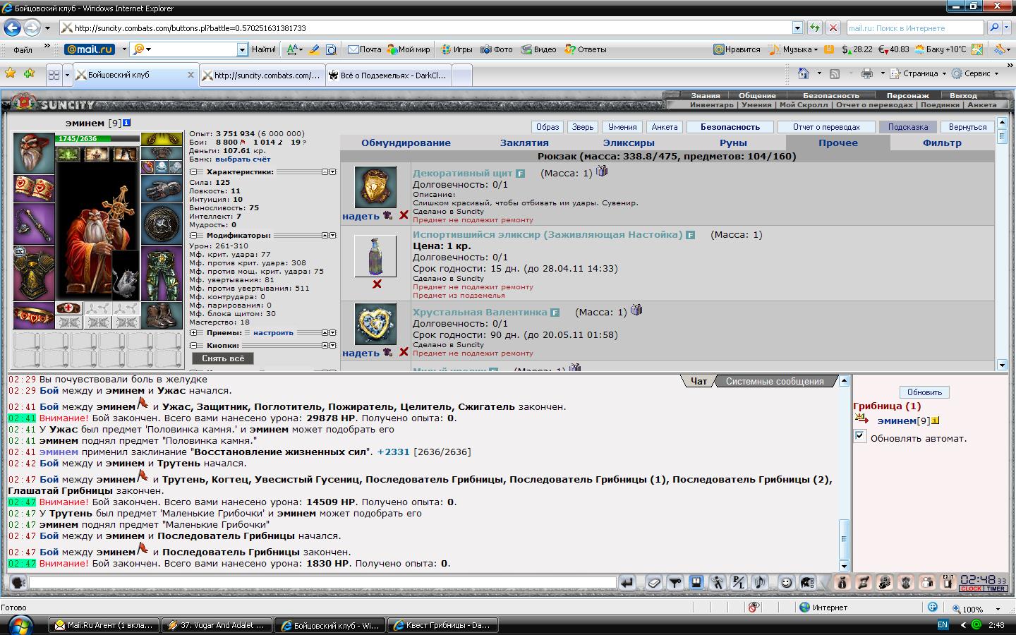Open the smiley emoticons icon
Screen dimensions: 1016x635
click(x=786, y=583)
